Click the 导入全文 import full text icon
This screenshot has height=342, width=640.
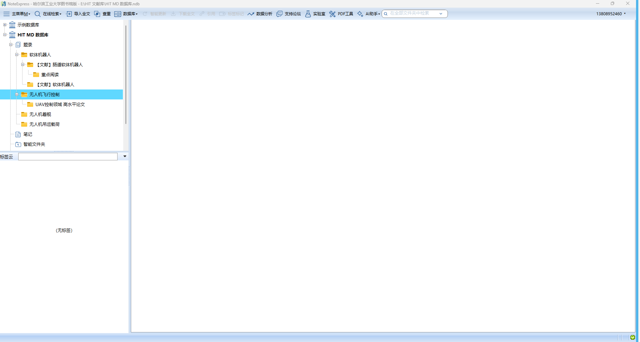[69, 14]
